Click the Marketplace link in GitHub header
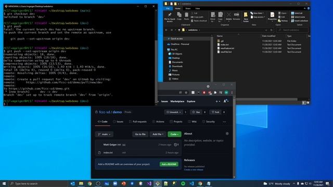This screenshot has width=333, height=187. (177, 101)
